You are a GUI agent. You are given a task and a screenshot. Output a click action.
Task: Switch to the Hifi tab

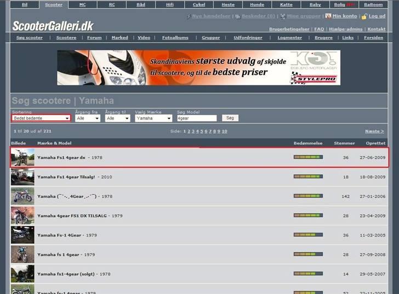pyautogui.click(x=170, y=4)
